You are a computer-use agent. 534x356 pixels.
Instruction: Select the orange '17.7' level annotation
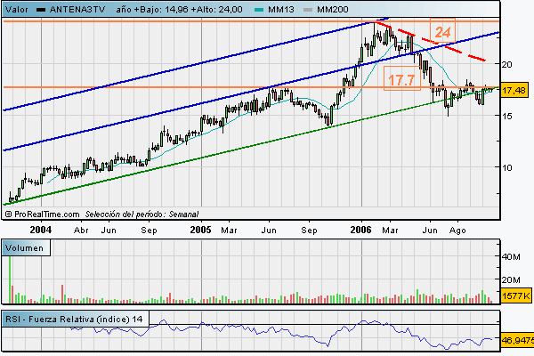pos(402,79)
